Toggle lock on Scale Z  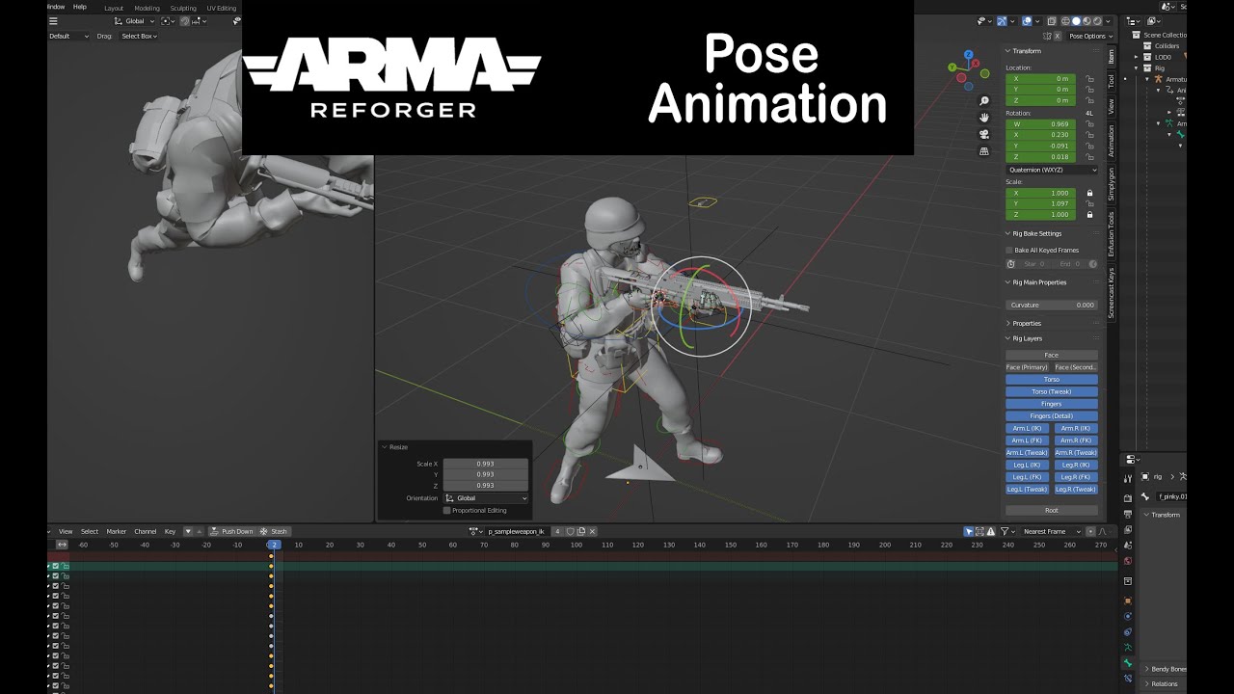pyautogui.click(x=1090, y=215)
